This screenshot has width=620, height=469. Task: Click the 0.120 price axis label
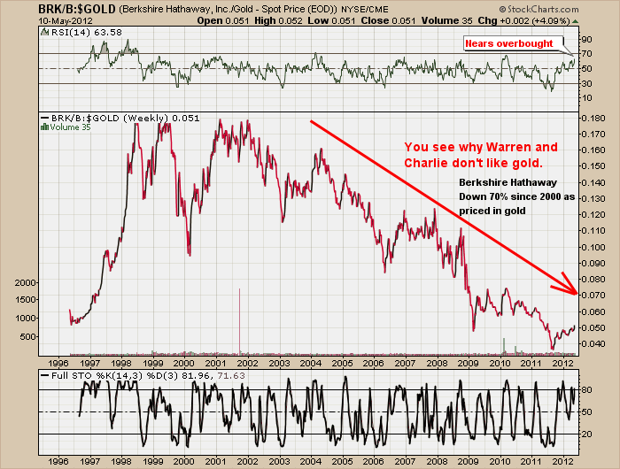coord(593,214)
